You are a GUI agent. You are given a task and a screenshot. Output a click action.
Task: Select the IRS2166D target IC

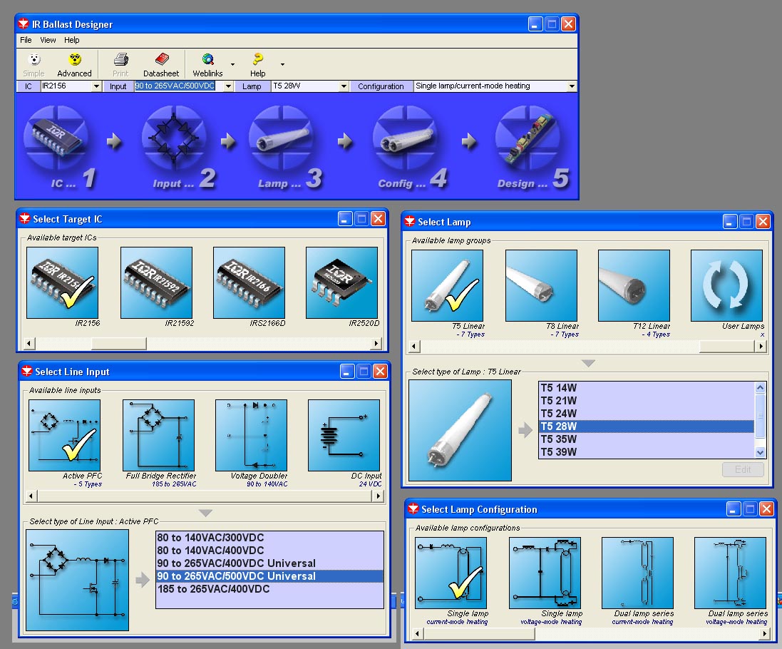pyautogui.click(x=249, y=282)
